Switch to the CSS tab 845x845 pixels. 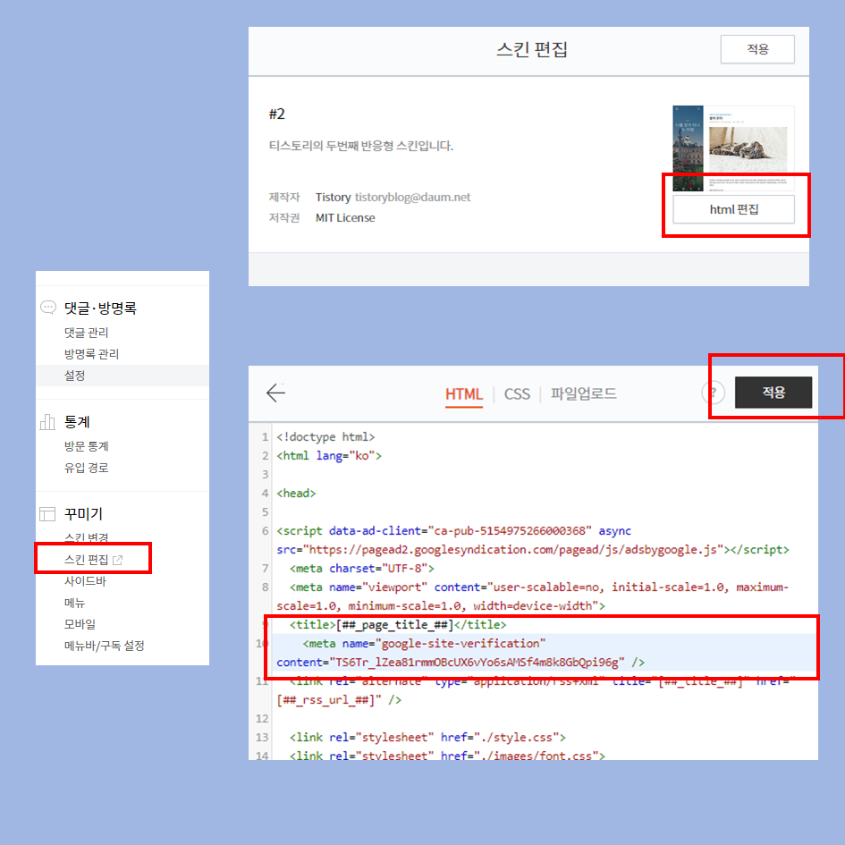click(x=517, y=394)
